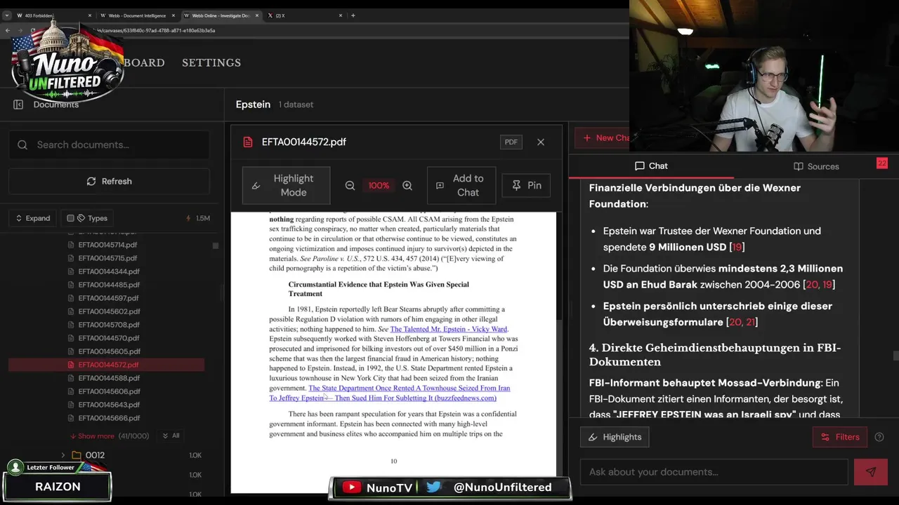
Task: Select EFTA00144485.pdf in the list
Action: coord(109,285)
